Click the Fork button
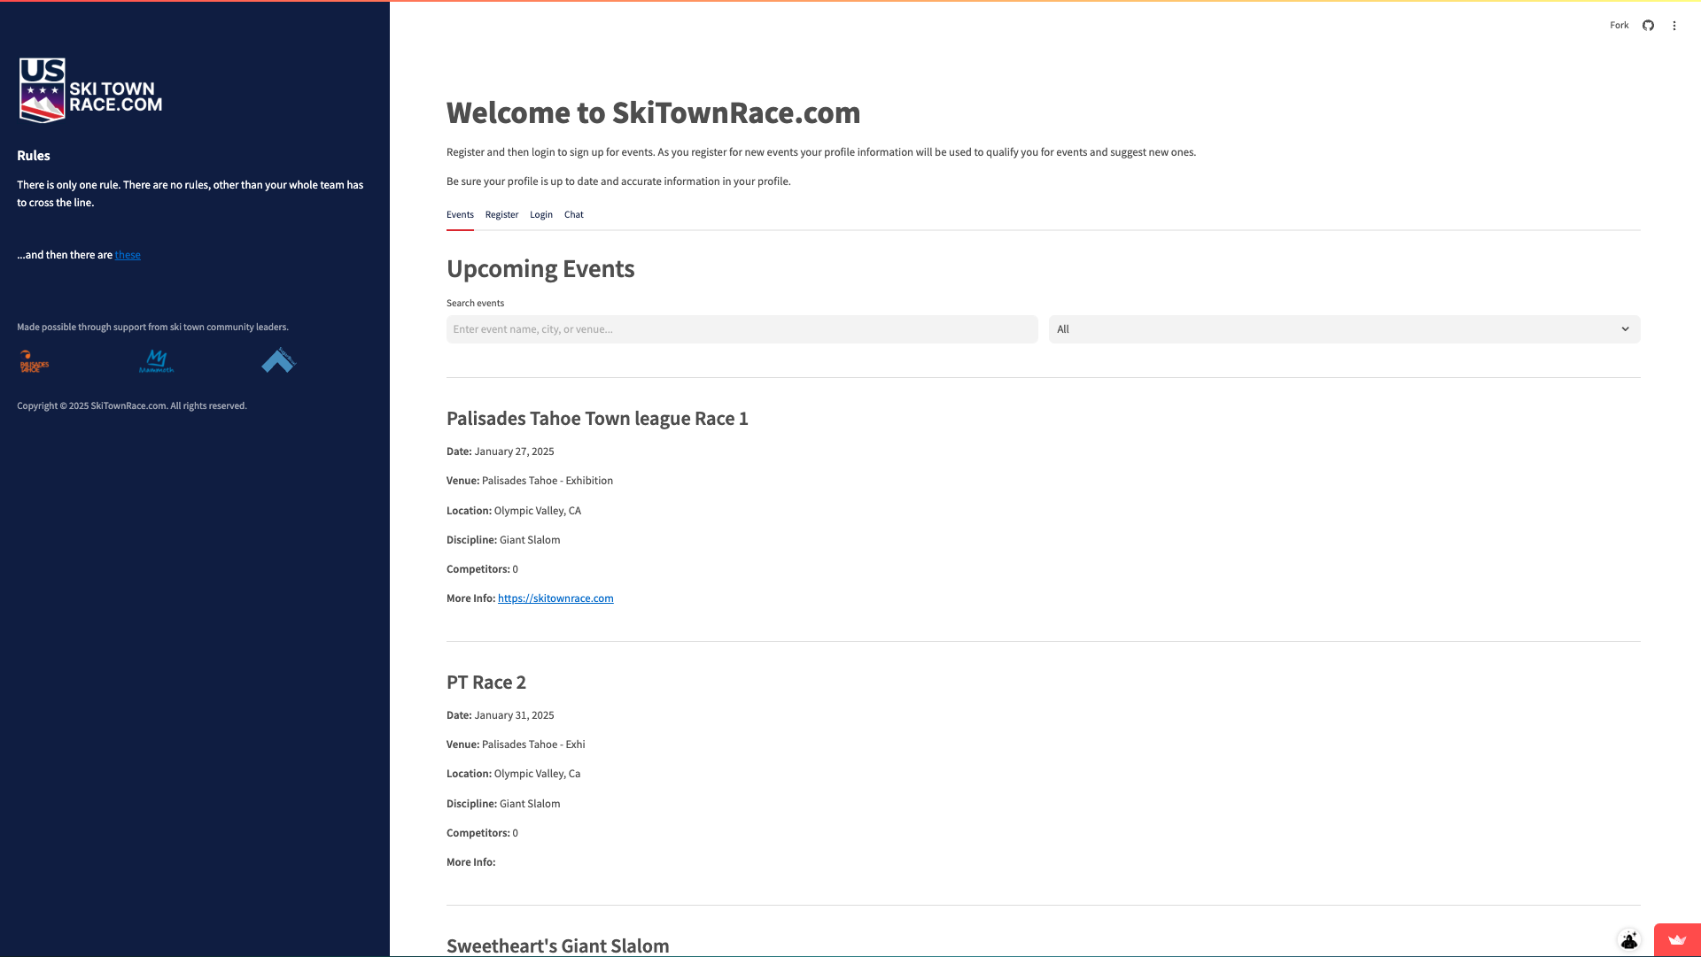The image size is (1701, 957). point(1619,26)
